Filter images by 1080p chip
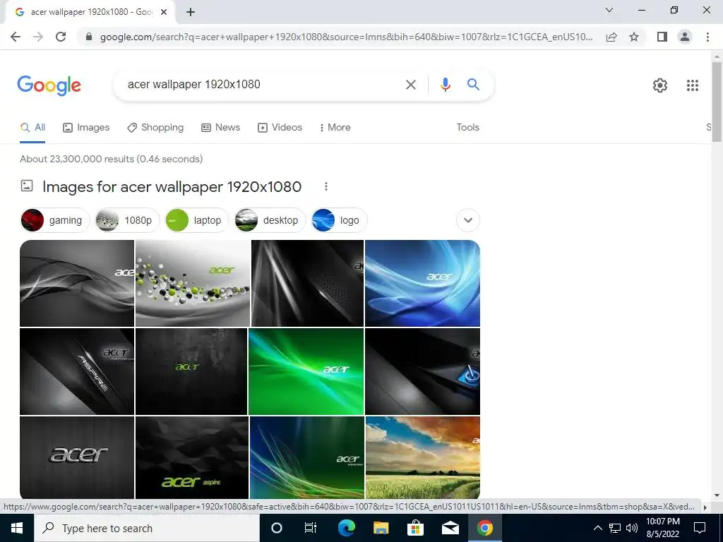Image resolution: width=723 pixels, height=542 pixels. click(x=127, y=220)
